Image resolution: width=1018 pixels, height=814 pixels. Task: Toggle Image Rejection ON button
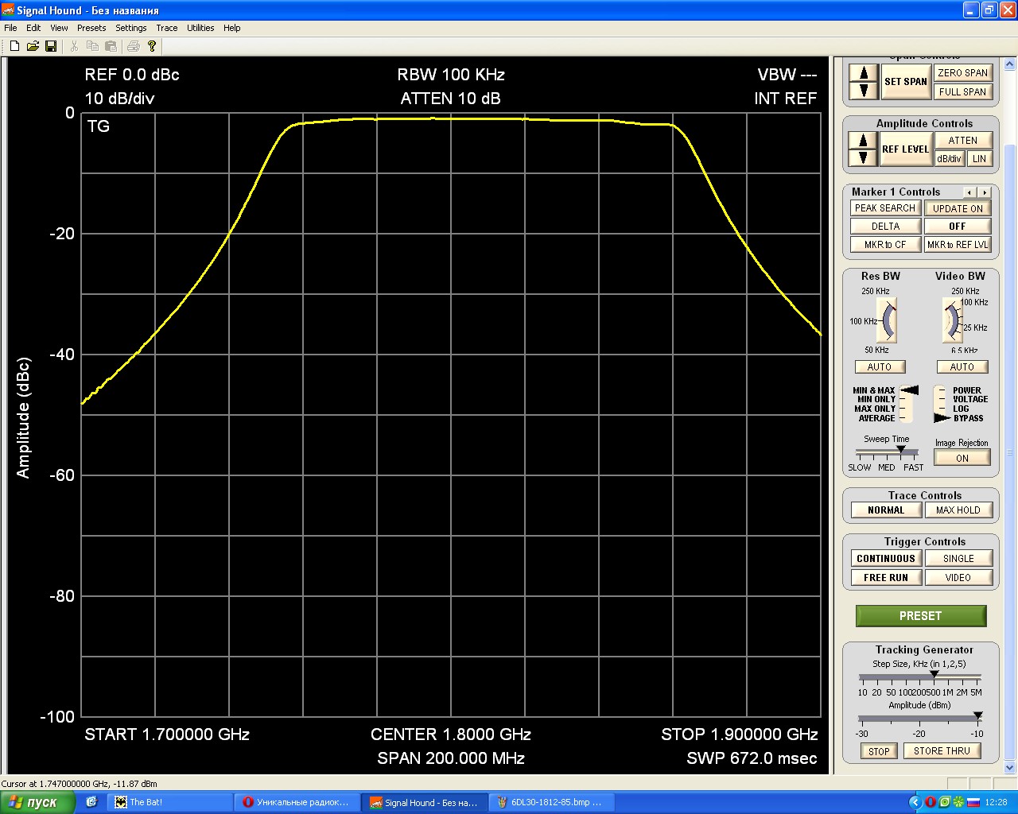tap(962, 458)
